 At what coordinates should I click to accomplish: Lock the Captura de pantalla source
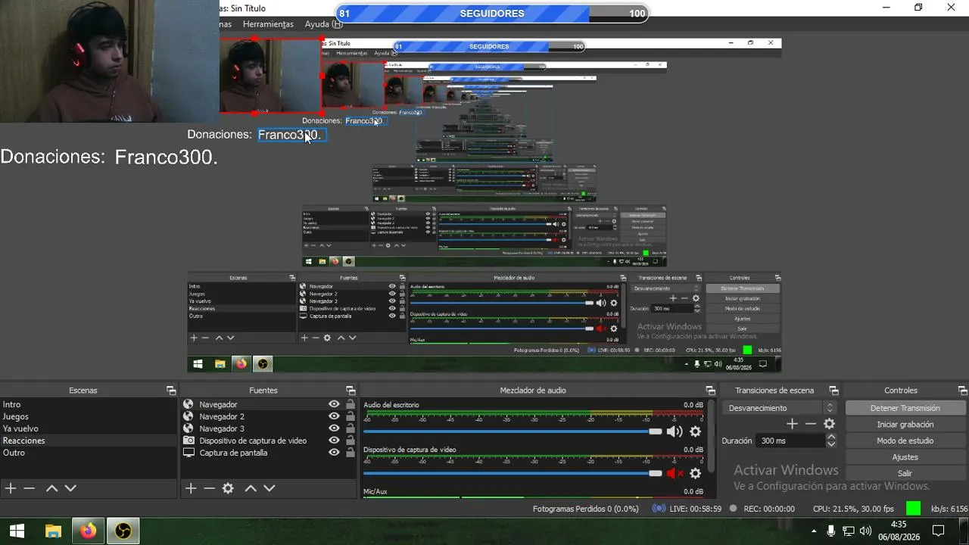[x=350, y=453]
